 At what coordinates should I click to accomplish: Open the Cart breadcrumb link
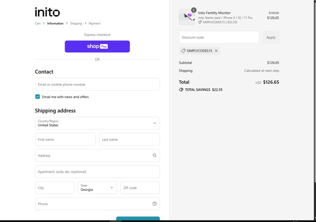tap(38, 23)
